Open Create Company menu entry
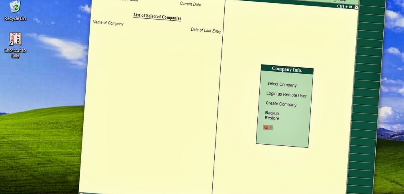The image size is (404, 194). point(281,104)
